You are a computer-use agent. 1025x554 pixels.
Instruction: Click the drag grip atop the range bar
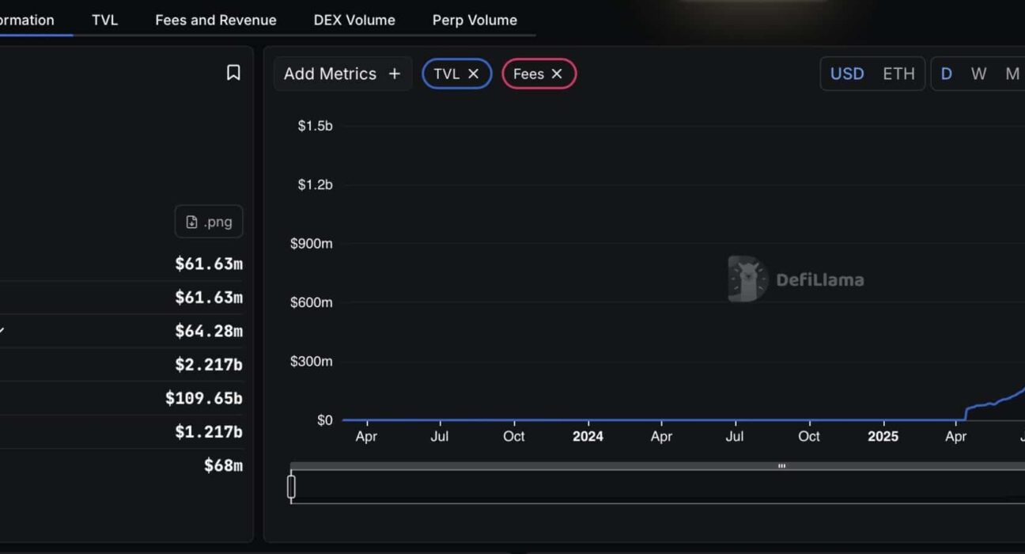781,466
